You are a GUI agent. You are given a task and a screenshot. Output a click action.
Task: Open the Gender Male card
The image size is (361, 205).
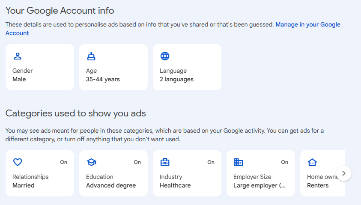tap(40, 67)
